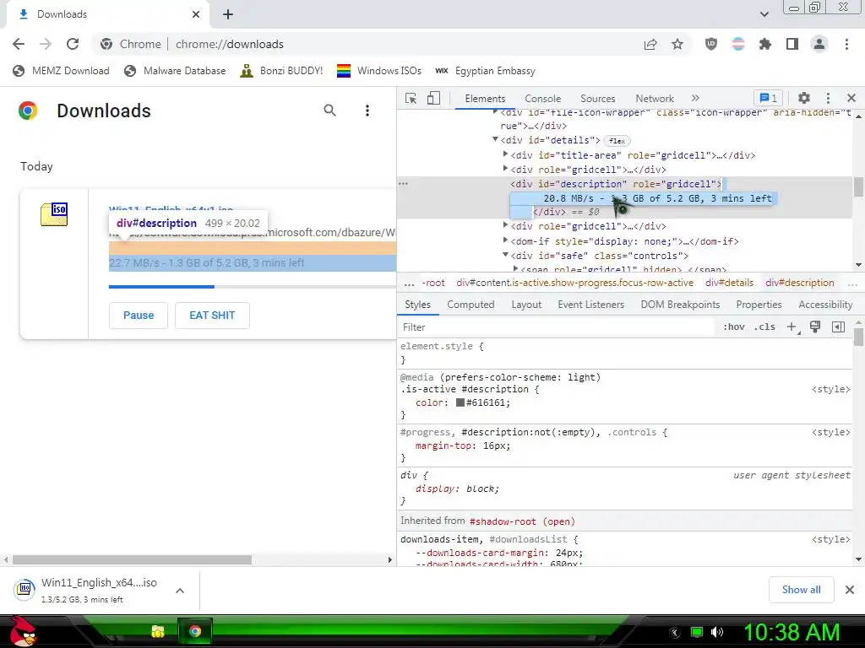Open the DOM Breakpoints tab
The image size is (865, 648).
[680, 305]
